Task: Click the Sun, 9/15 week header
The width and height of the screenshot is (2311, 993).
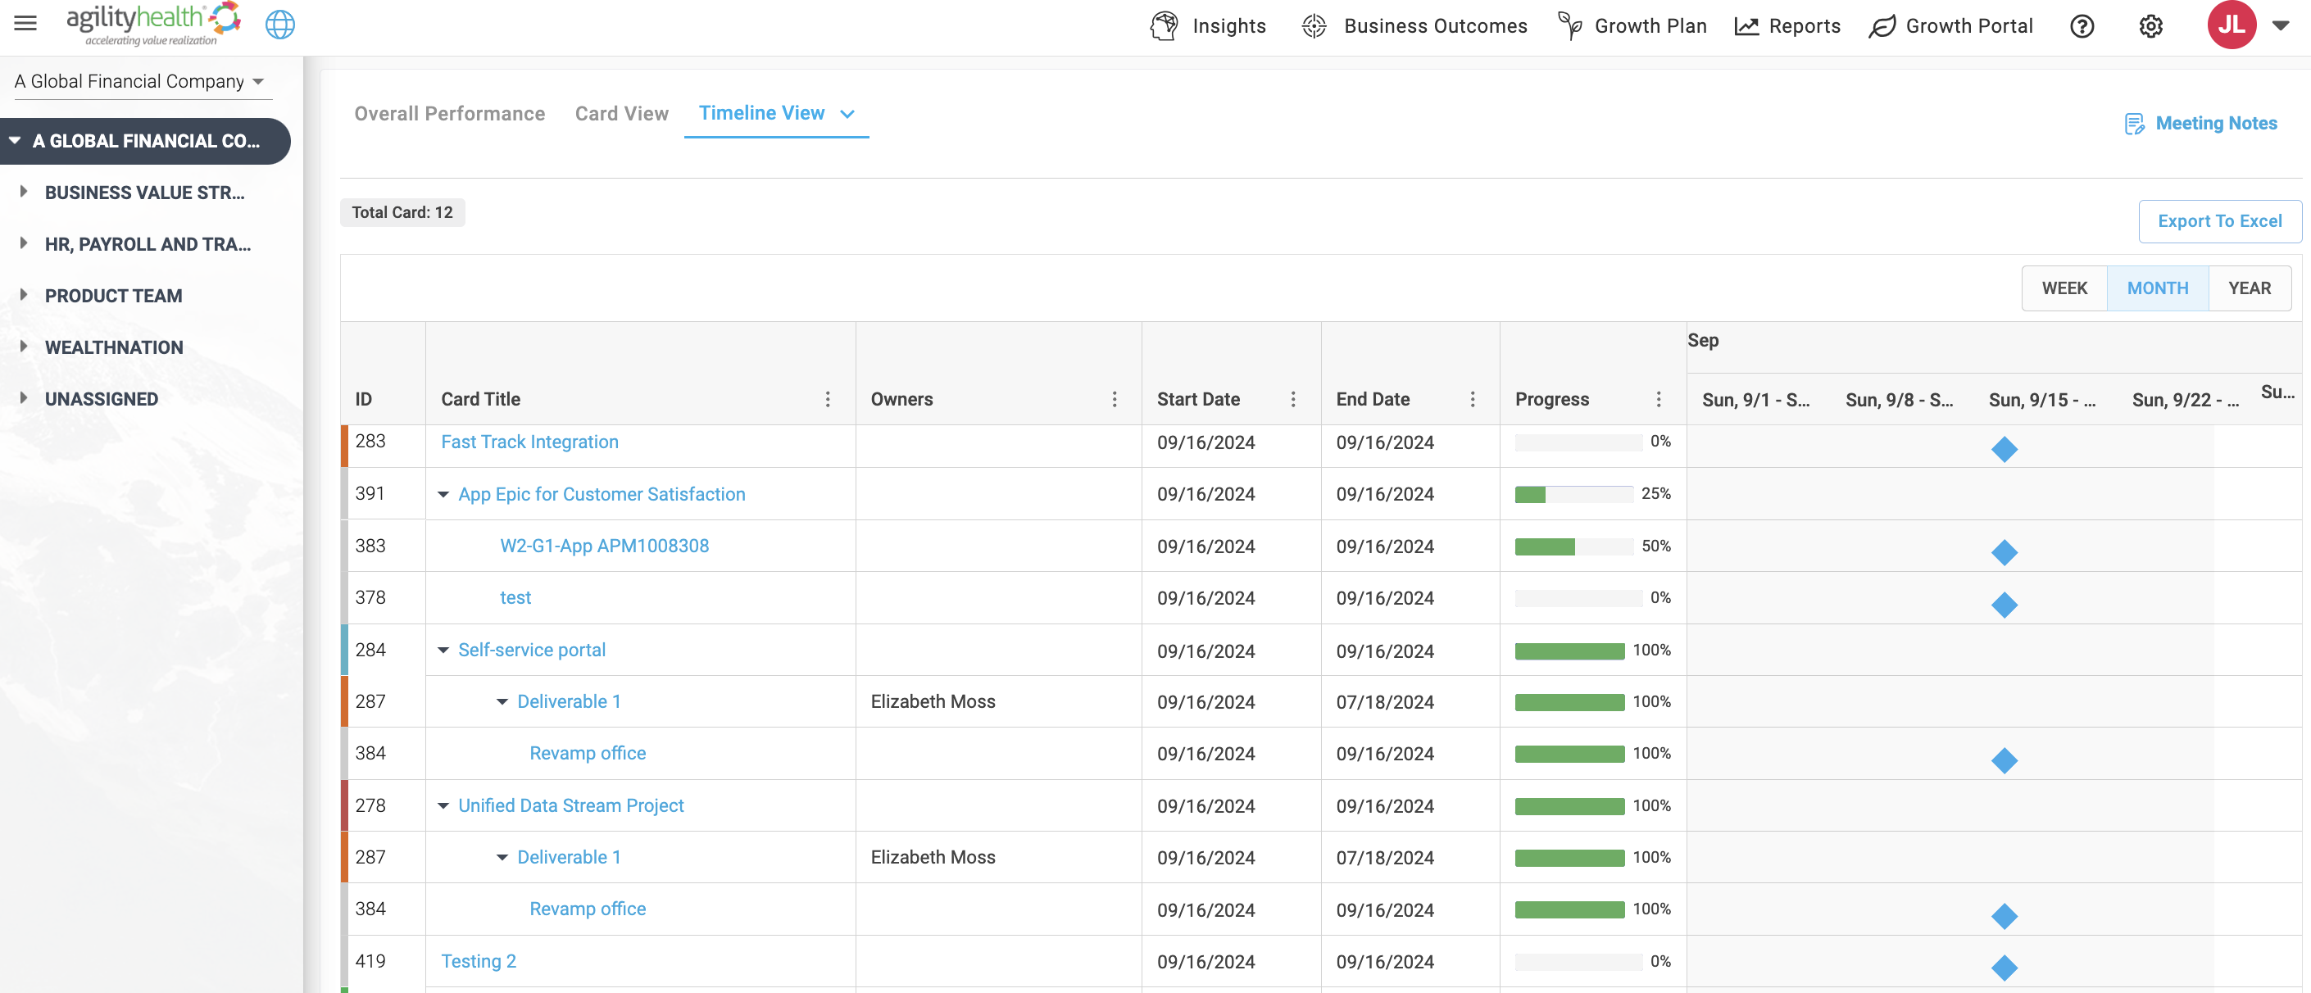Action: coord(2042,400)
